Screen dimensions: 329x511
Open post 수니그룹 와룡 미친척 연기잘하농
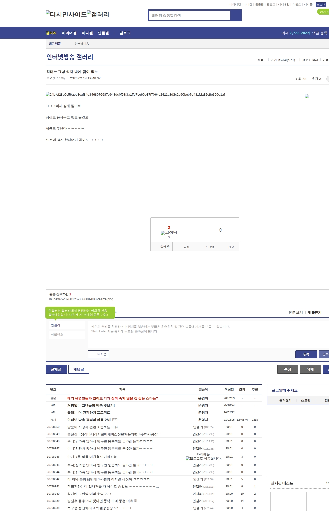pos(92,457)
